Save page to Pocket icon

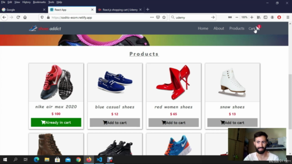tap(158, 17)
